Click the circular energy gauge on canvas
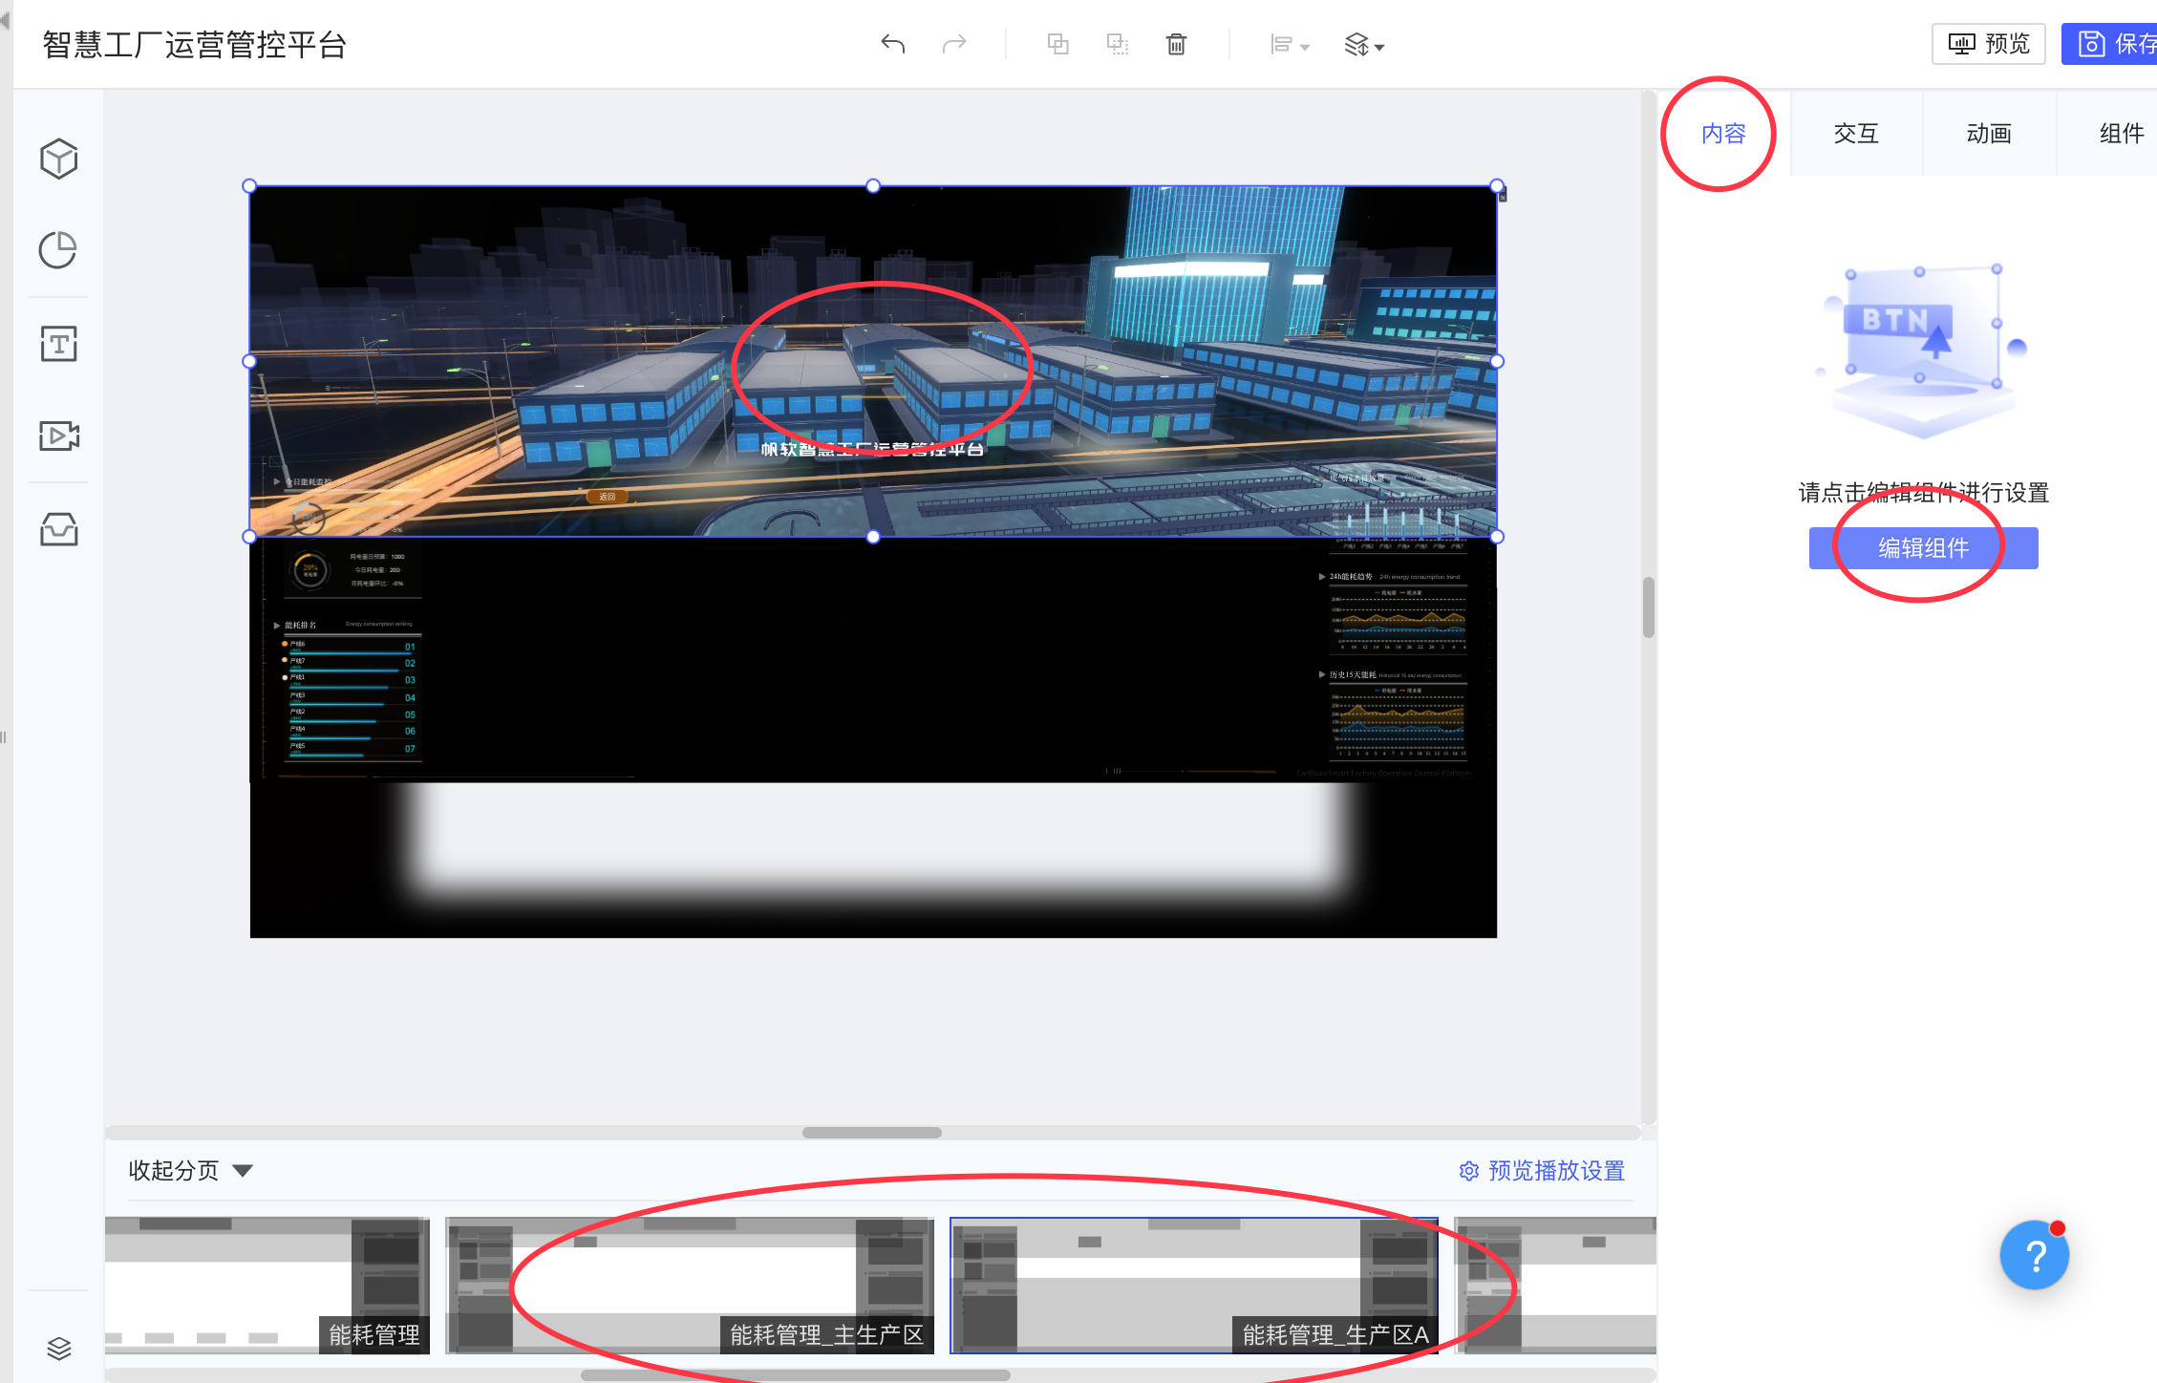Viewport: 2157px width, 1383px height. [x=310, y=571]
